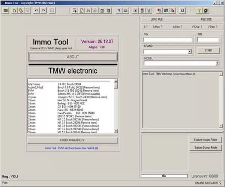Screen dimensions: 225x187
Task: Open the BRAND dropdown list
Action: tap(190, 52)
